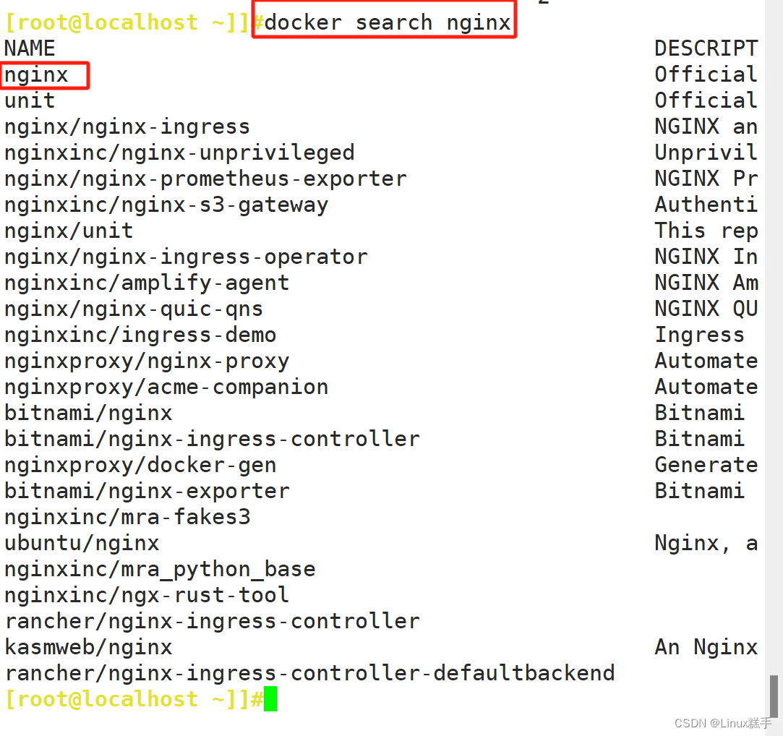Click the kasmweb/nginx entry
Screen dimensions: 783x736
click(88, 647)
